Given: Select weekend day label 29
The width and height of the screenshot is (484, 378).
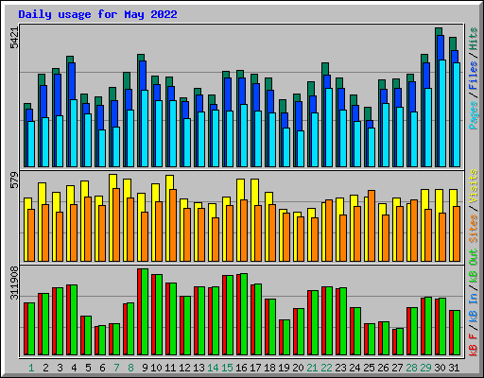Looking at the screenshot, I should (425, 368).
